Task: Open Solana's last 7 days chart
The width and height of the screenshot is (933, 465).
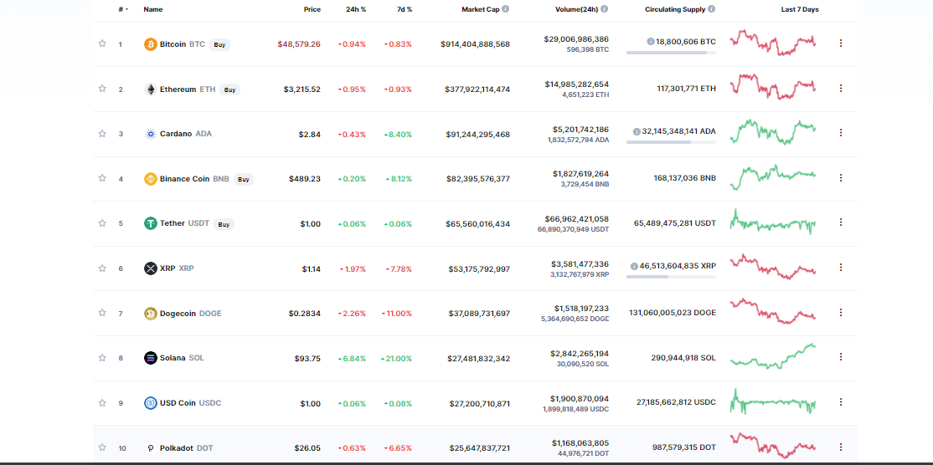Action: pyautogui.click(x=773, y=356)
